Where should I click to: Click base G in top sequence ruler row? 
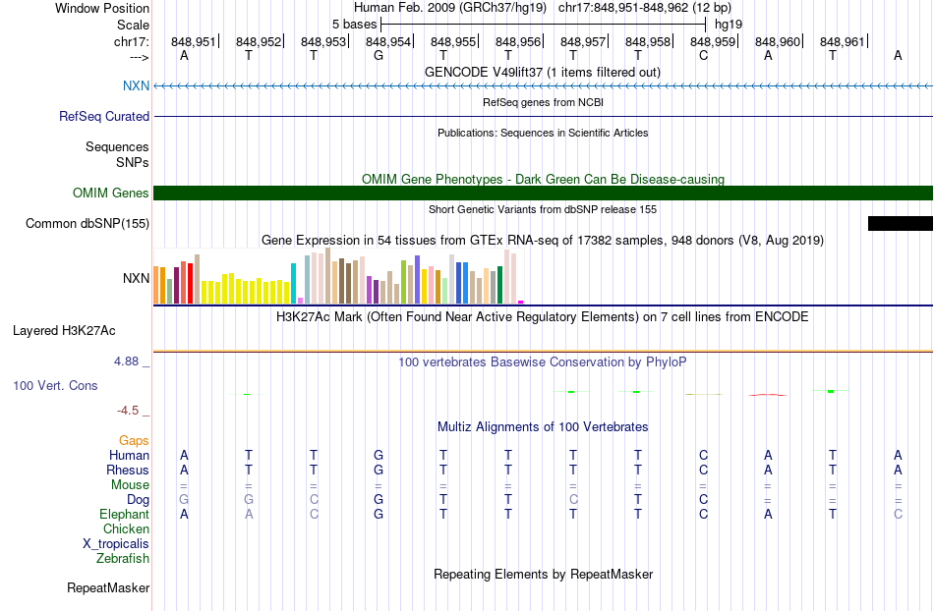coord(379,56)
